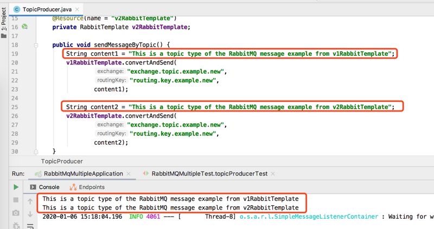Switch to RabbitMQMultipleTest.topicProducerTest run tab
434x229 pixels.
click(x=209, y=174)
